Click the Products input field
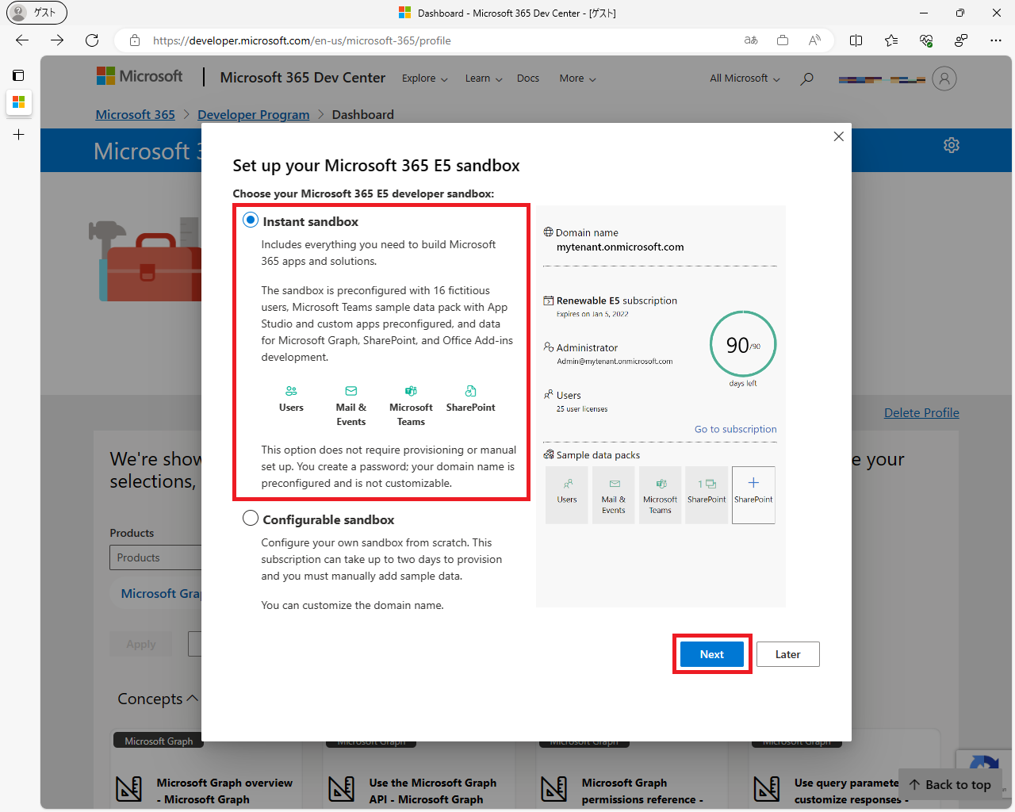 click(x=155, y=557)
